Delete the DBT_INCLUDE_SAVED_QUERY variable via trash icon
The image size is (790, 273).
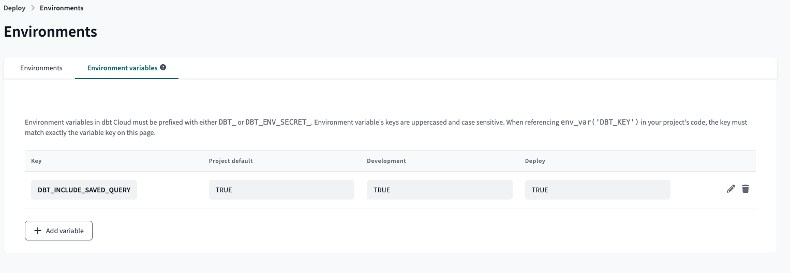pos(745,189)
